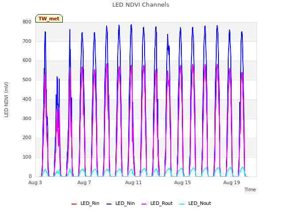Screen dimensions: 283x212
Task: Click the magenta LED_Rout legend swatch
Action: 144,204
